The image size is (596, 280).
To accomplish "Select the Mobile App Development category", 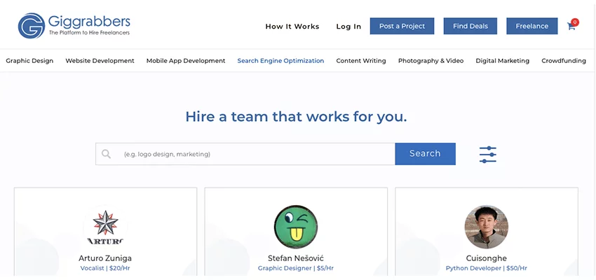I will click(186, 61).
